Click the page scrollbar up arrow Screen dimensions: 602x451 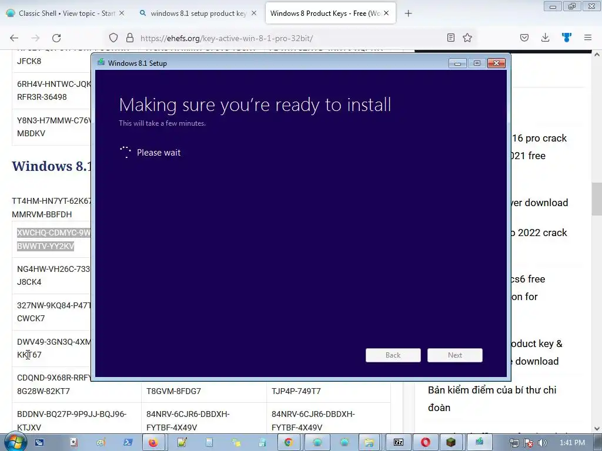coord(597,55)
